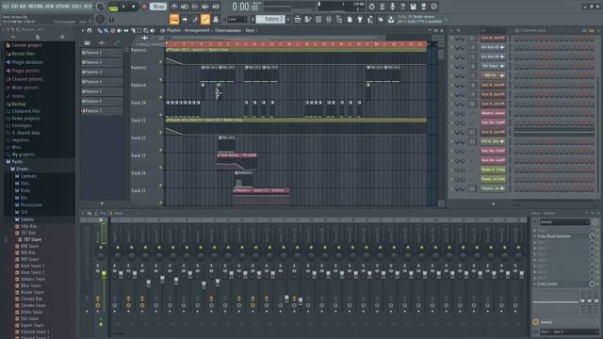Click the download arrow icon near news panel
The image size is (603, 339).
391,19
